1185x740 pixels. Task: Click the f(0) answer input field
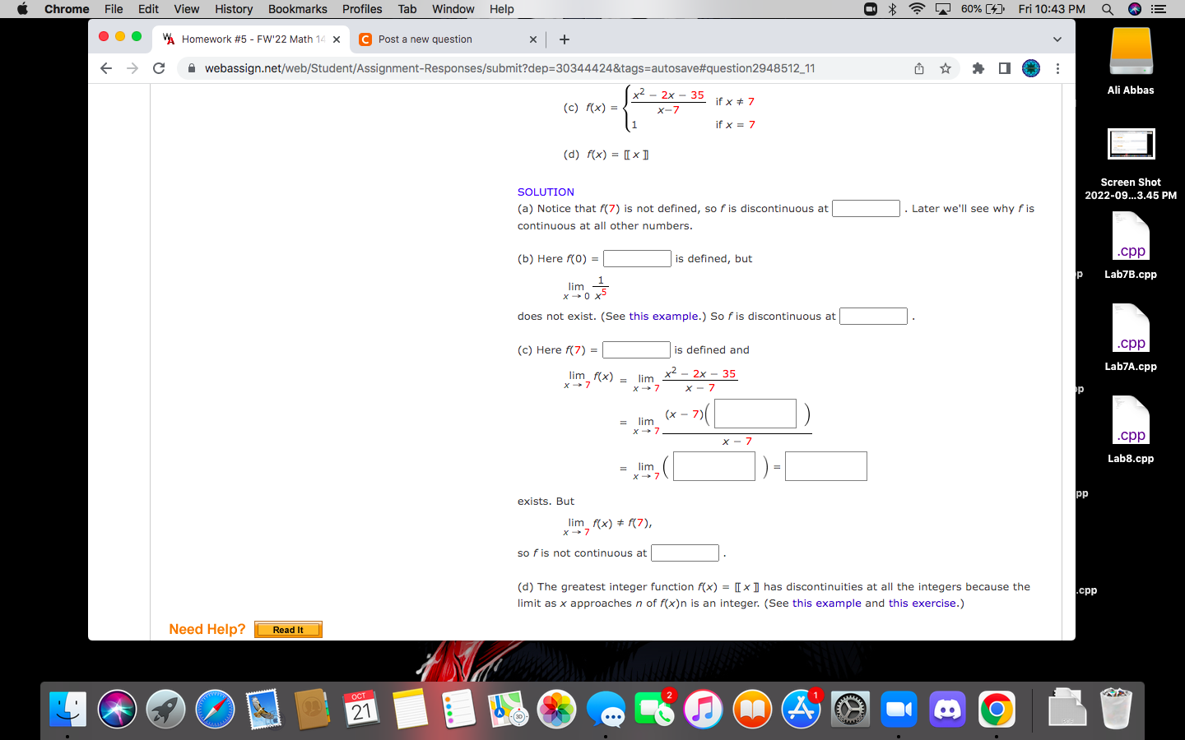point(637,258)
